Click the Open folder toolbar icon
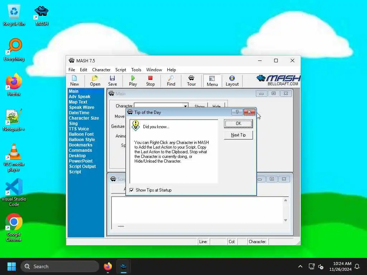This screenshot has height=275, width=367. click(95, 81)
